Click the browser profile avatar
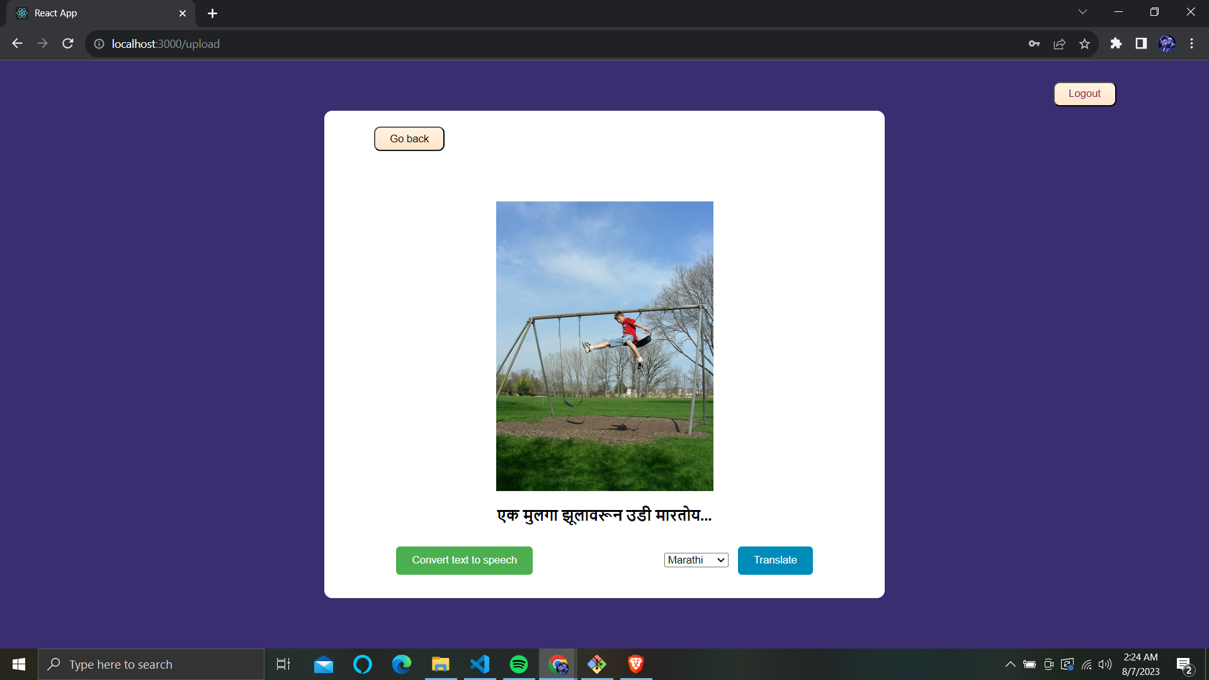 1168,43
